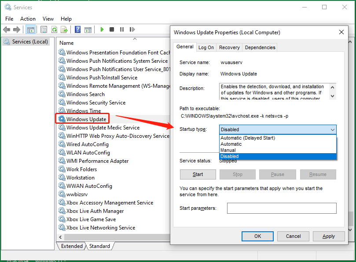Switch to the Dependencies tab

[x=260, y=47]
